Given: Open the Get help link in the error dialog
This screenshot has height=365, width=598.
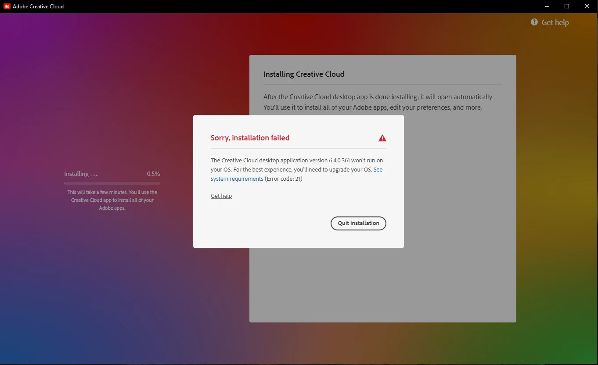Looking at the screenshot, I should point(221,196).
